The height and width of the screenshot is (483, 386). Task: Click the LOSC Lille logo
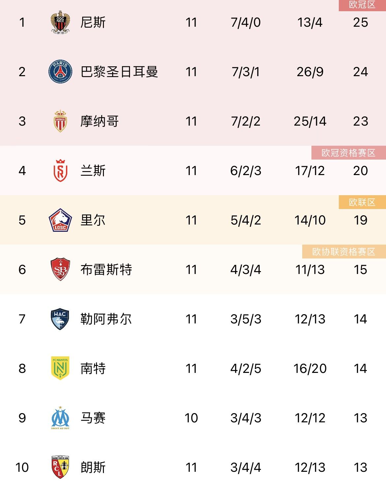tap(60, 220)
